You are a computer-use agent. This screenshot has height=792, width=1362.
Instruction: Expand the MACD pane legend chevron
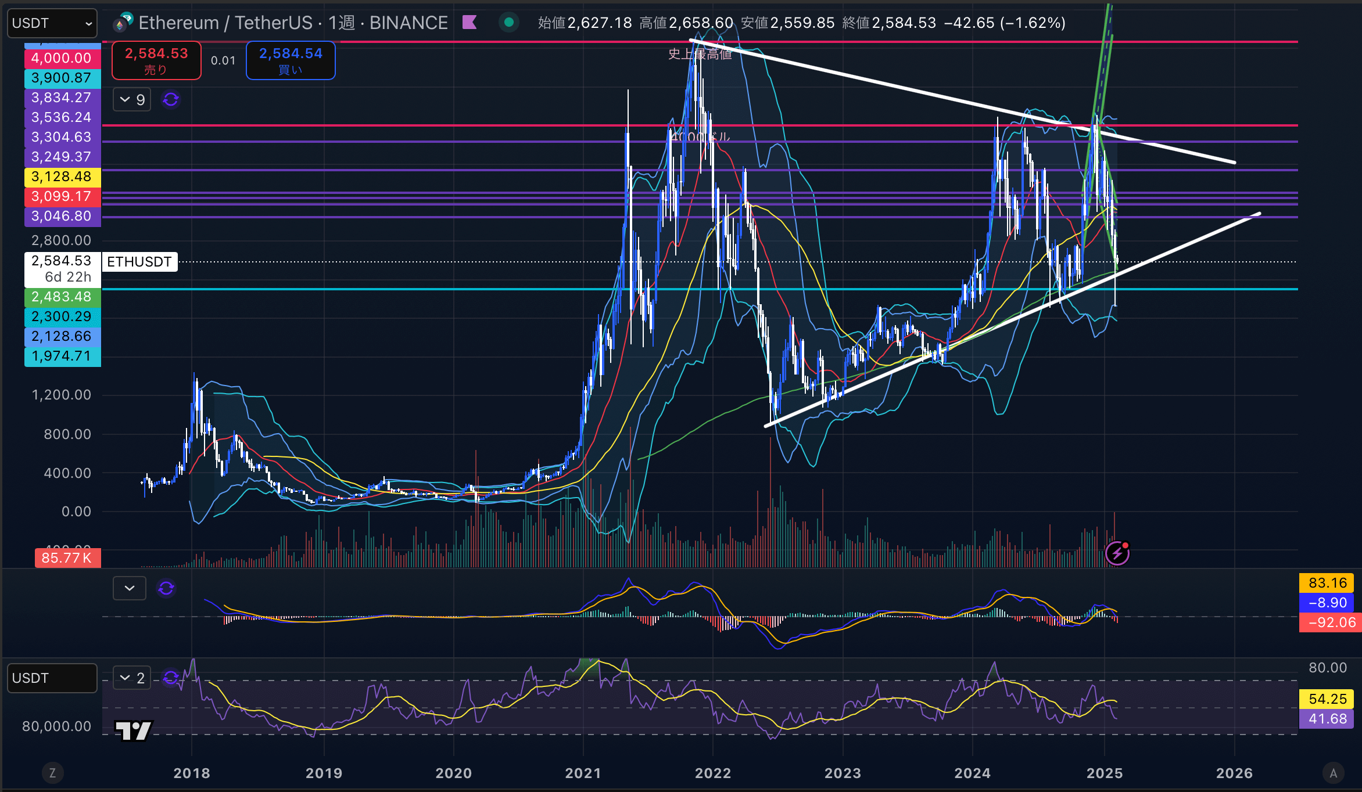click(130, 588)
